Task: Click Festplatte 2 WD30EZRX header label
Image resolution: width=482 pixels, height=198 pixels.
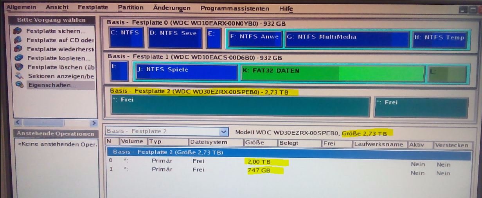Action: pos(199,92)
